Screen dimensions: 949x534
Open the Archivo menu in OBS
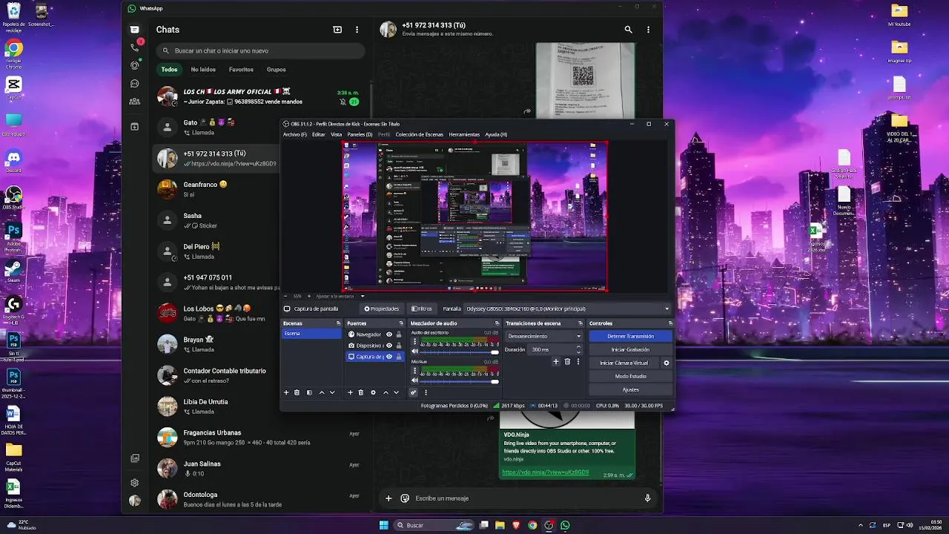[294, 134]
